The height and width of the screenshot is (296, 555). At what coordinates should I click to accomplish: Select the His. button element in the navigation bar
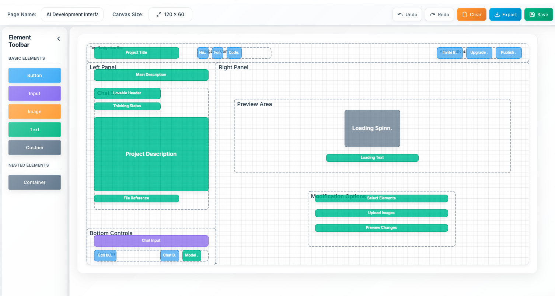coord(203,53)
